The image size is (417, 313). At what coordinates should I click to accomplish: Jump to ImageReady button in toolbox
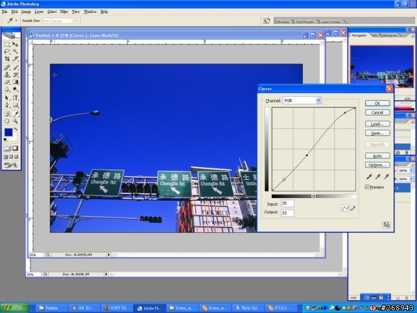(11, 165)
